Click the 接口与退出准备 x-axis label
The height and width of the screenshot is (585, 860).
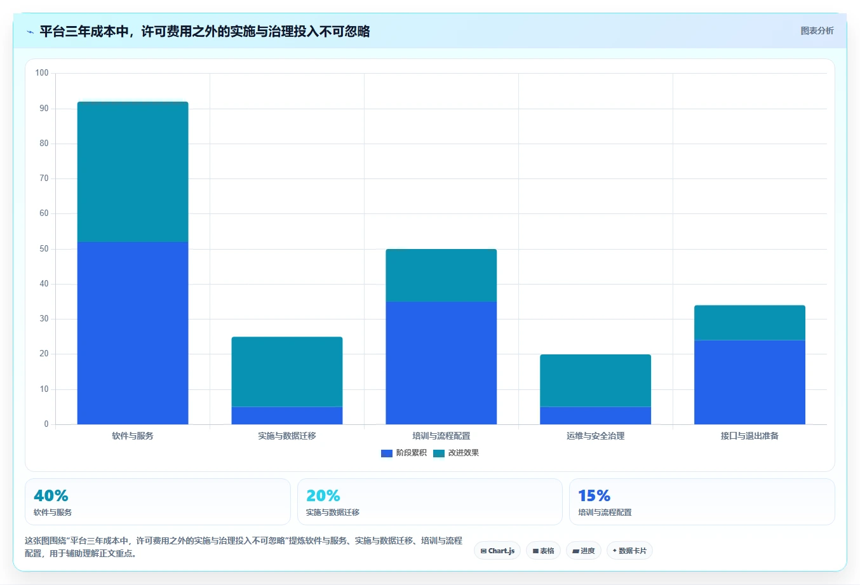click(750, 436)
